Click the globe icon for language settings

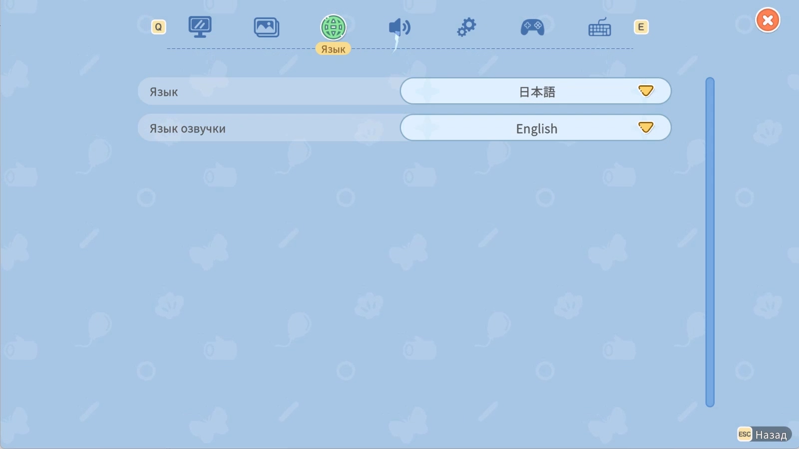[333, 27]
